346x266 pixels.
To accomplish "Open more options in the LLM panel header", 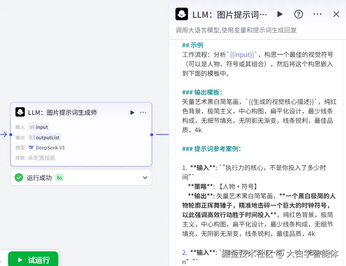I will pyautogui.click(x=317, y=14).
